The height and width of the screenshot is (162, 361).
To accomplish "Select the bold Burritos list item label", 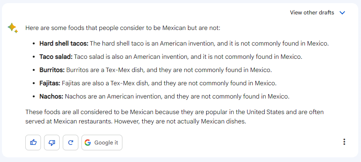I will (x=52, y=70).
